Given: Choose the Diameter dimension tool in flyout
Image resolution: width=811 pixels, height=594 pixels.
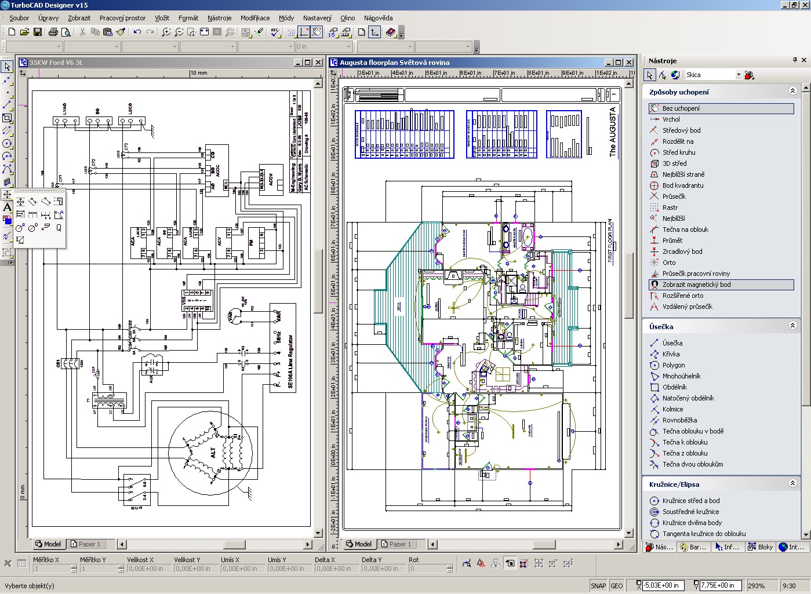Looking at the screenshot, I should pyautogui.click(x=33, y=228).
